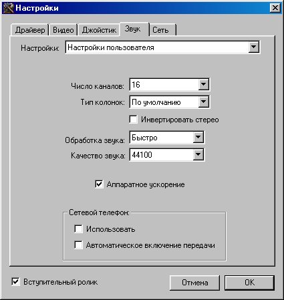
Task: Open the Число каналов dropdown
Action: tap(203, 84)
